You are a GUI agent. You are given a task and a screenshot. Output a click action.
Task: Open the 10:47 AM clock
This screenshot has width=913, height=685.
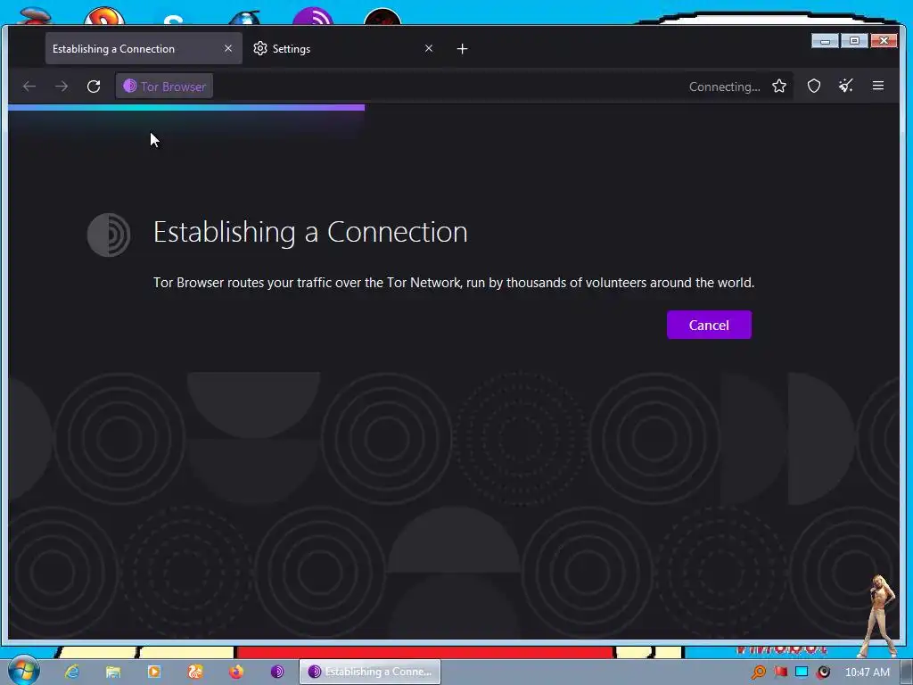pos(867,673)
